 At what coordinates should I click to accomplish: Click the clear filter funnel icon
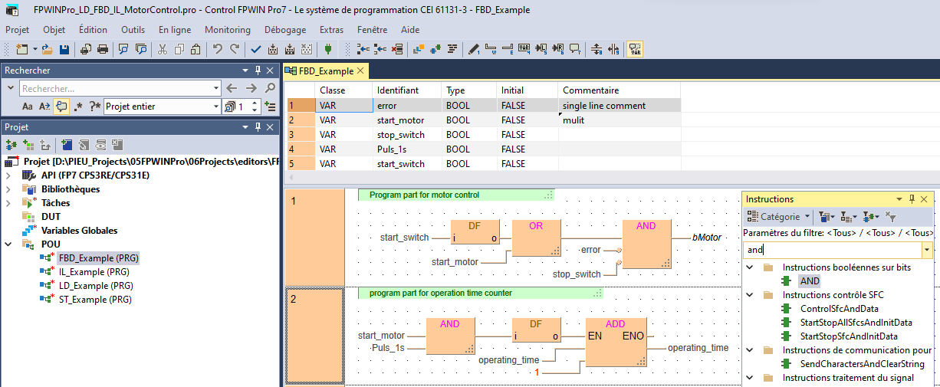(891, 217)
